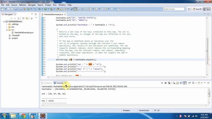
Task: Switch to the Problems tab
Action: (47, 83)
